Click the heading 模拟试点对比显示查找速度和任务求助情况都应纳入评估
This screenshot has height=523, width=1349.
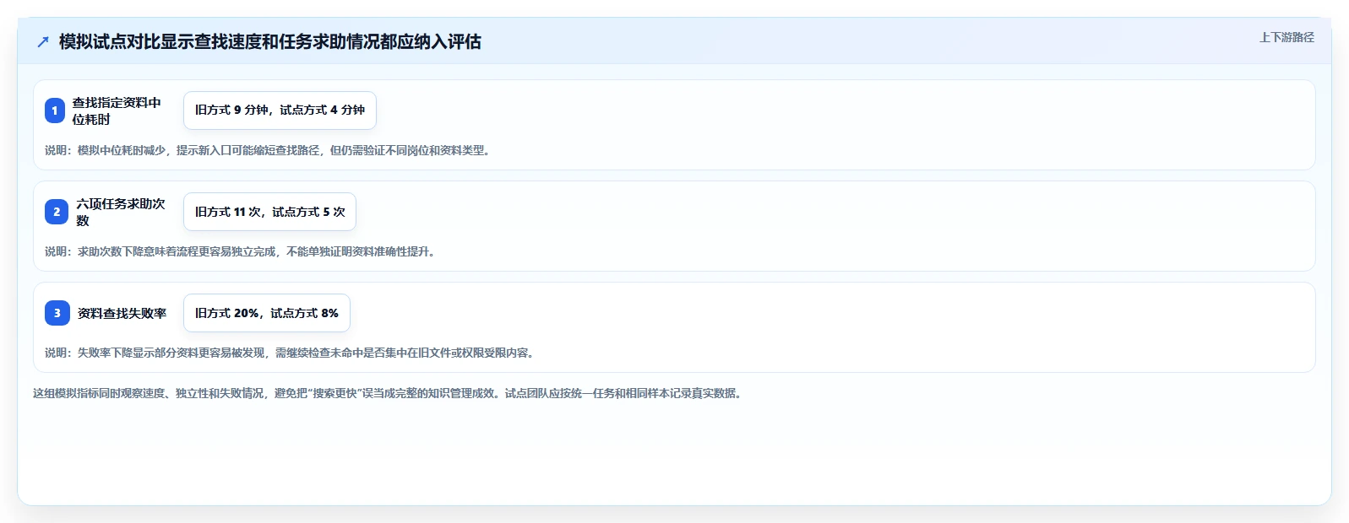coord(270,41)
